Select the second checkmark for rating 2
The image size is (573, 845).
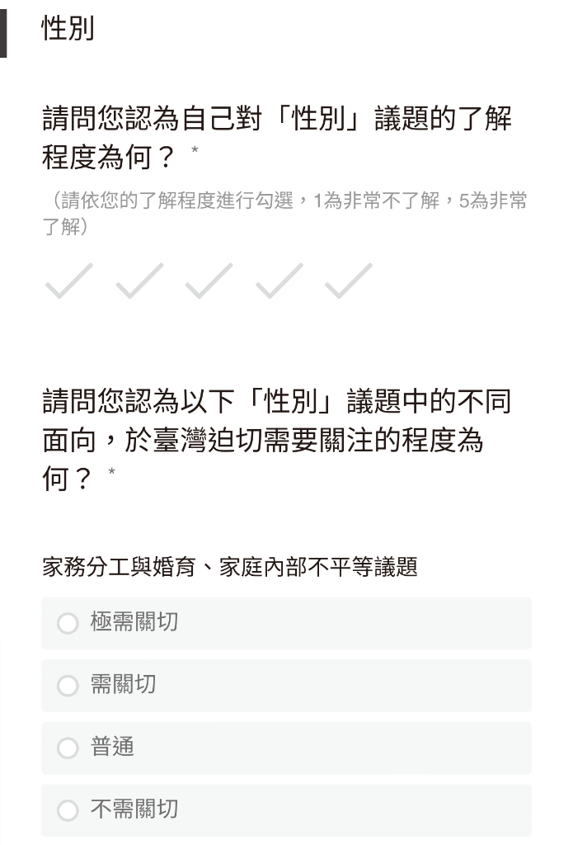pos(139,281)
